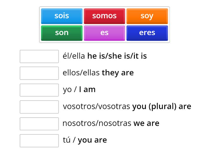Click the "we are" text label

(x=146, y=123)
